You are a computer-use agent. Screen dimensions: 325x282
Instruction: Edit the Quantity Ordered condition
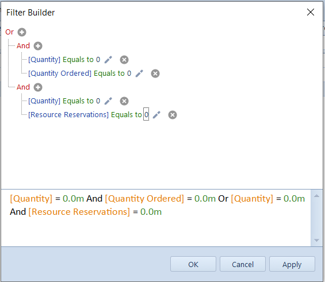(x=139, y=74)
